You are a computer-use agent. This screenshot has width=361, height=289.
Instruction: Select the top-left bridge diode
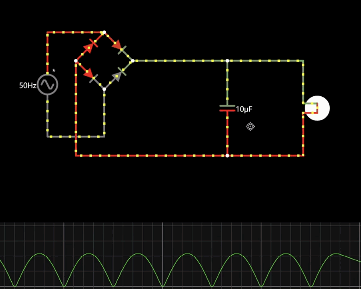(90, 46)
